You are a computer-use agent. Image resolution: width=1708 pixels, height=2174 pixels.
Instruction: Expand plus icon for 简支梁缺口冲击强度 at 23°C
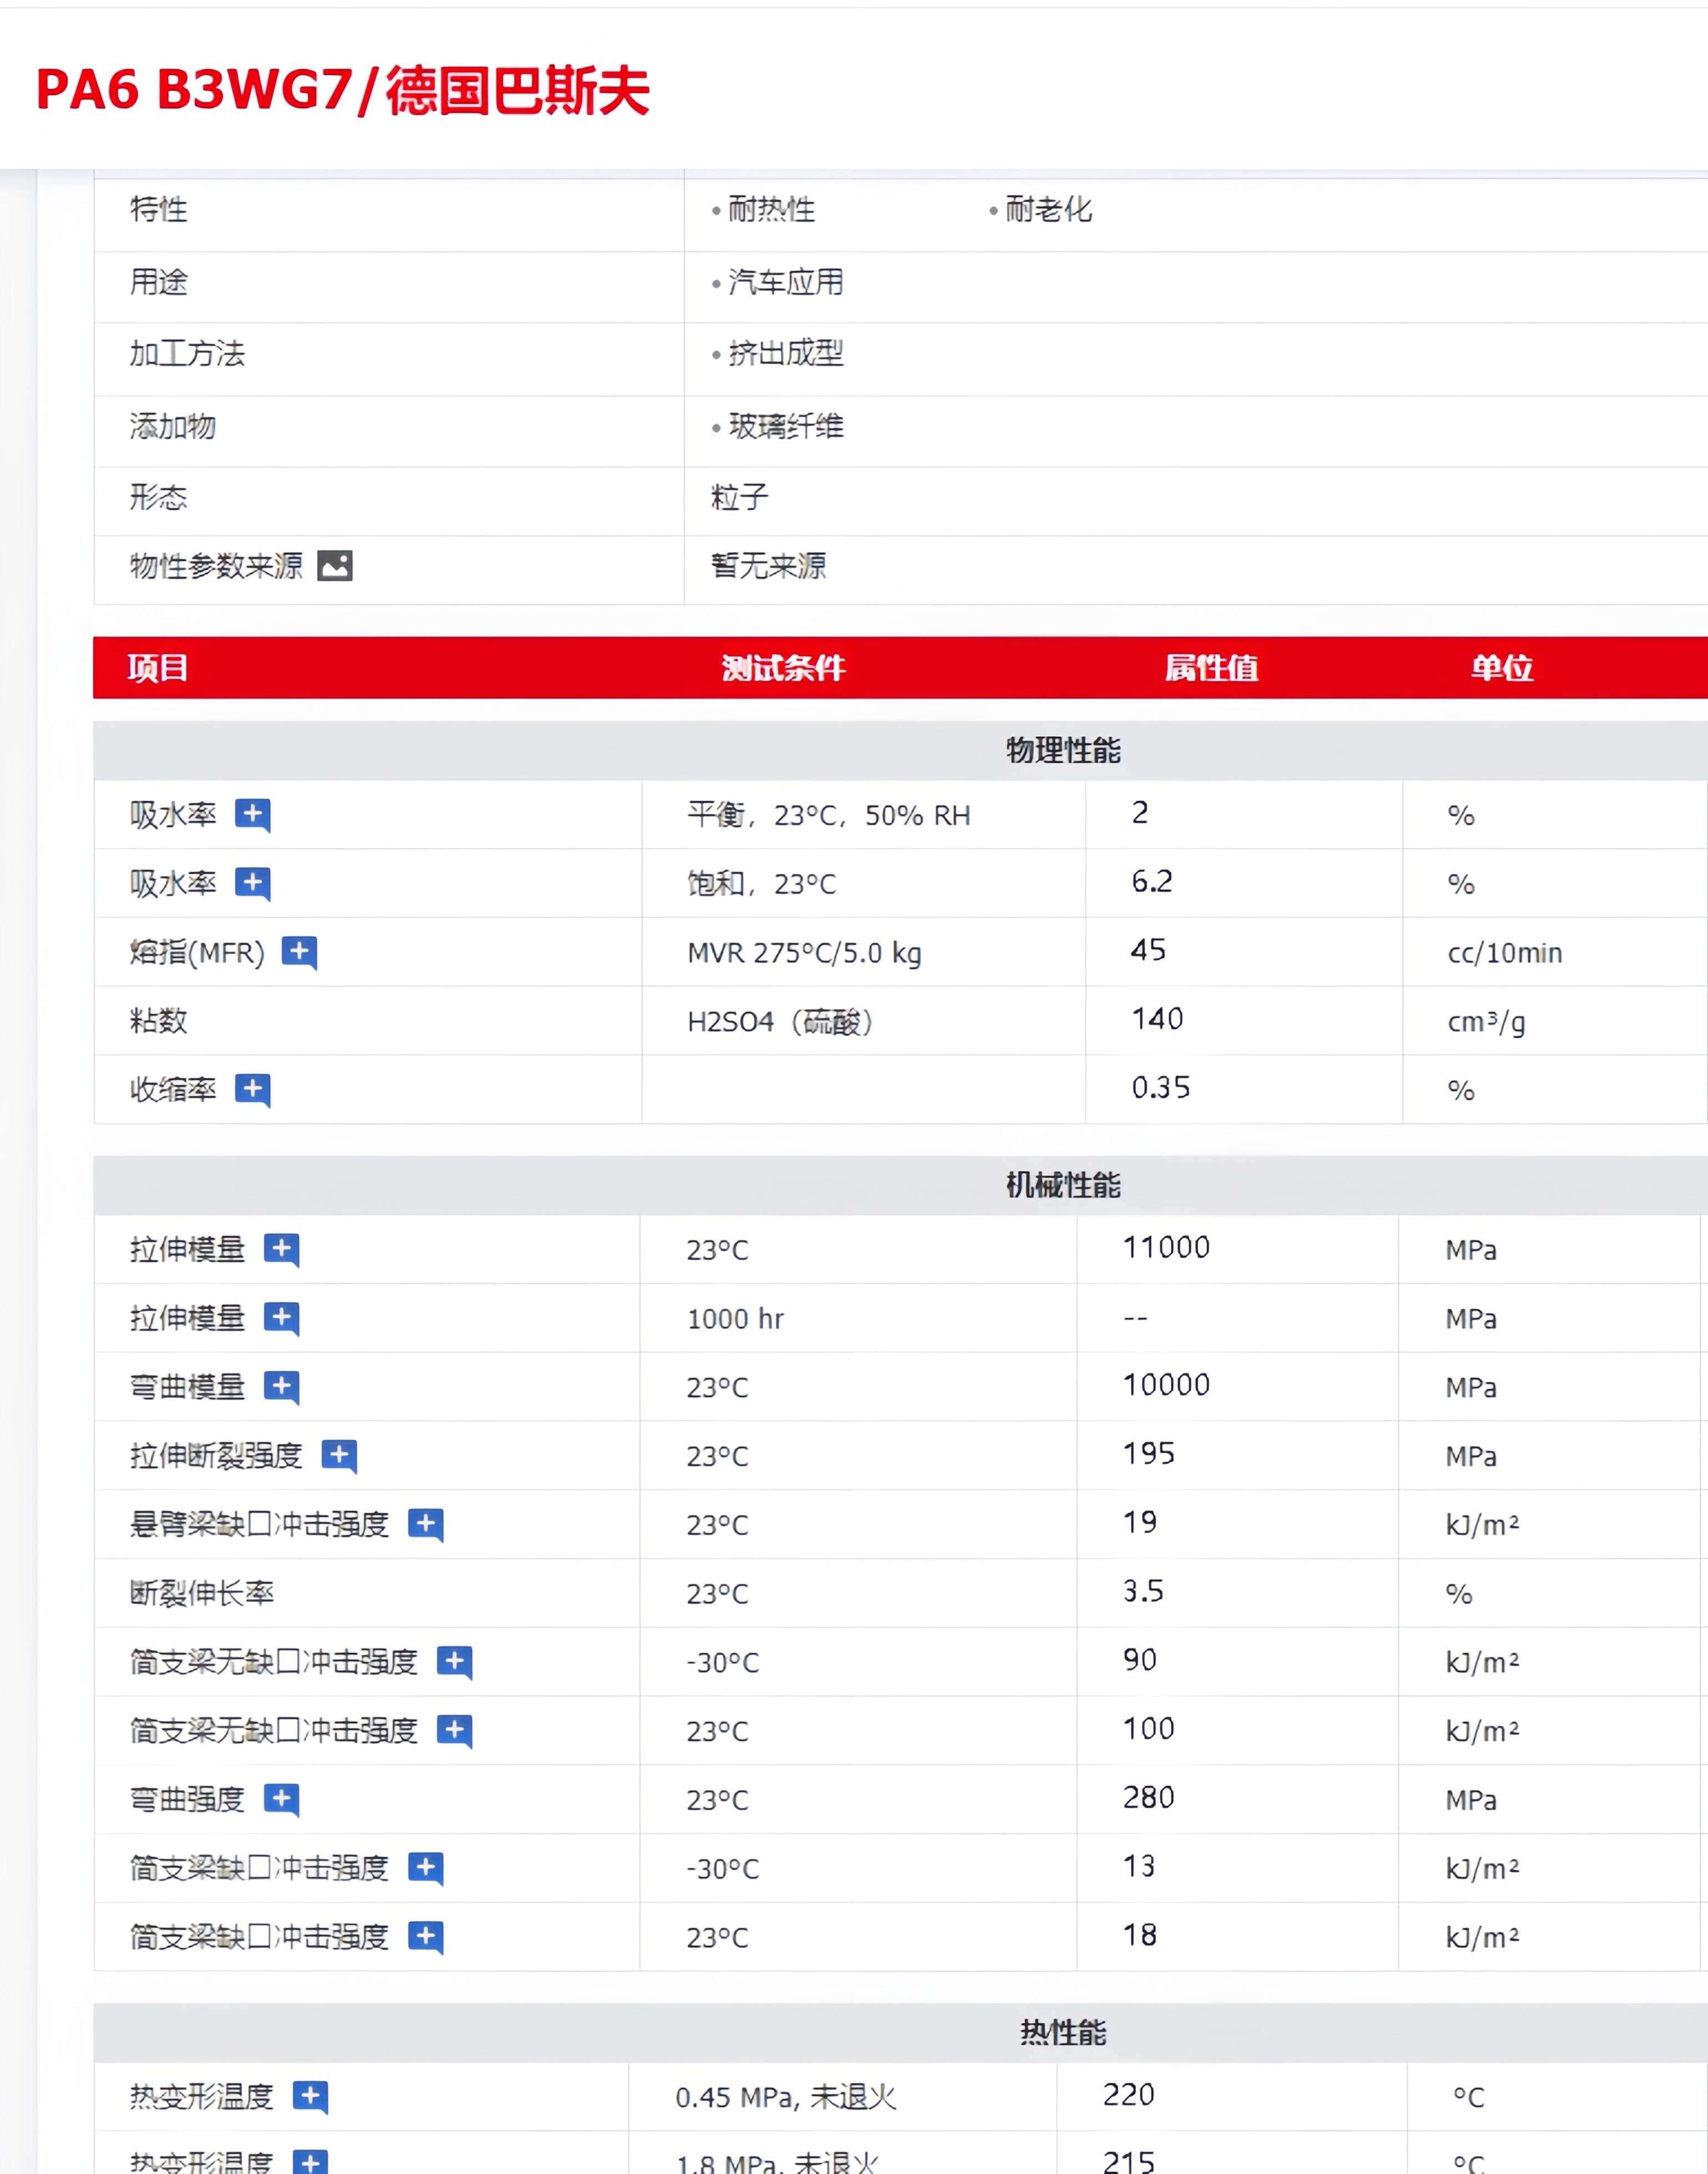point(426,1937)
